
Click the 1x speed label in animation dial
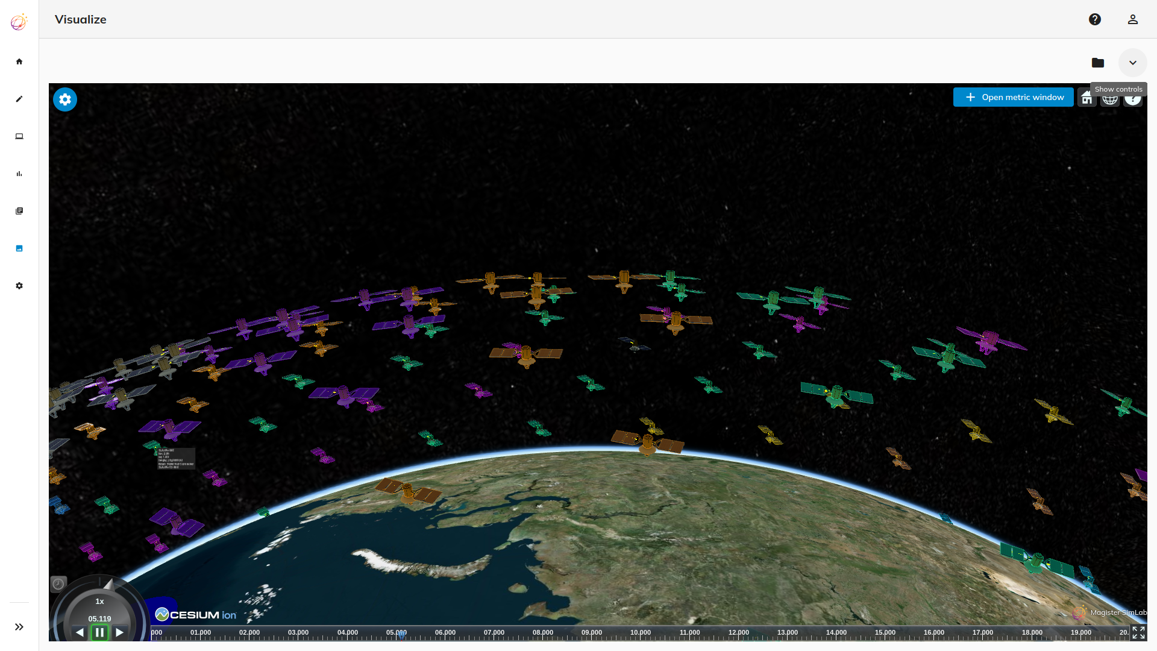pyautogui.click(x=99, y=602)
